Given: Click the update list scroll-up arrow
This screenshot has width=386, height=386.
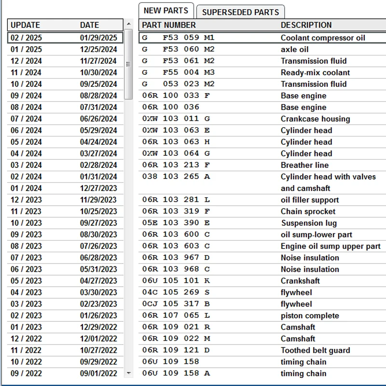Looking at the screenshot, I should click(x=128, y=24).
